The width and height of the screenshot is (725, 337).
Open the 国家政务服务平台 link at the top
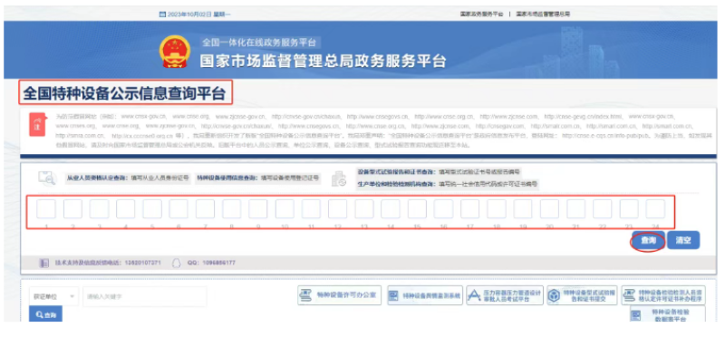(x=481, y=14)
